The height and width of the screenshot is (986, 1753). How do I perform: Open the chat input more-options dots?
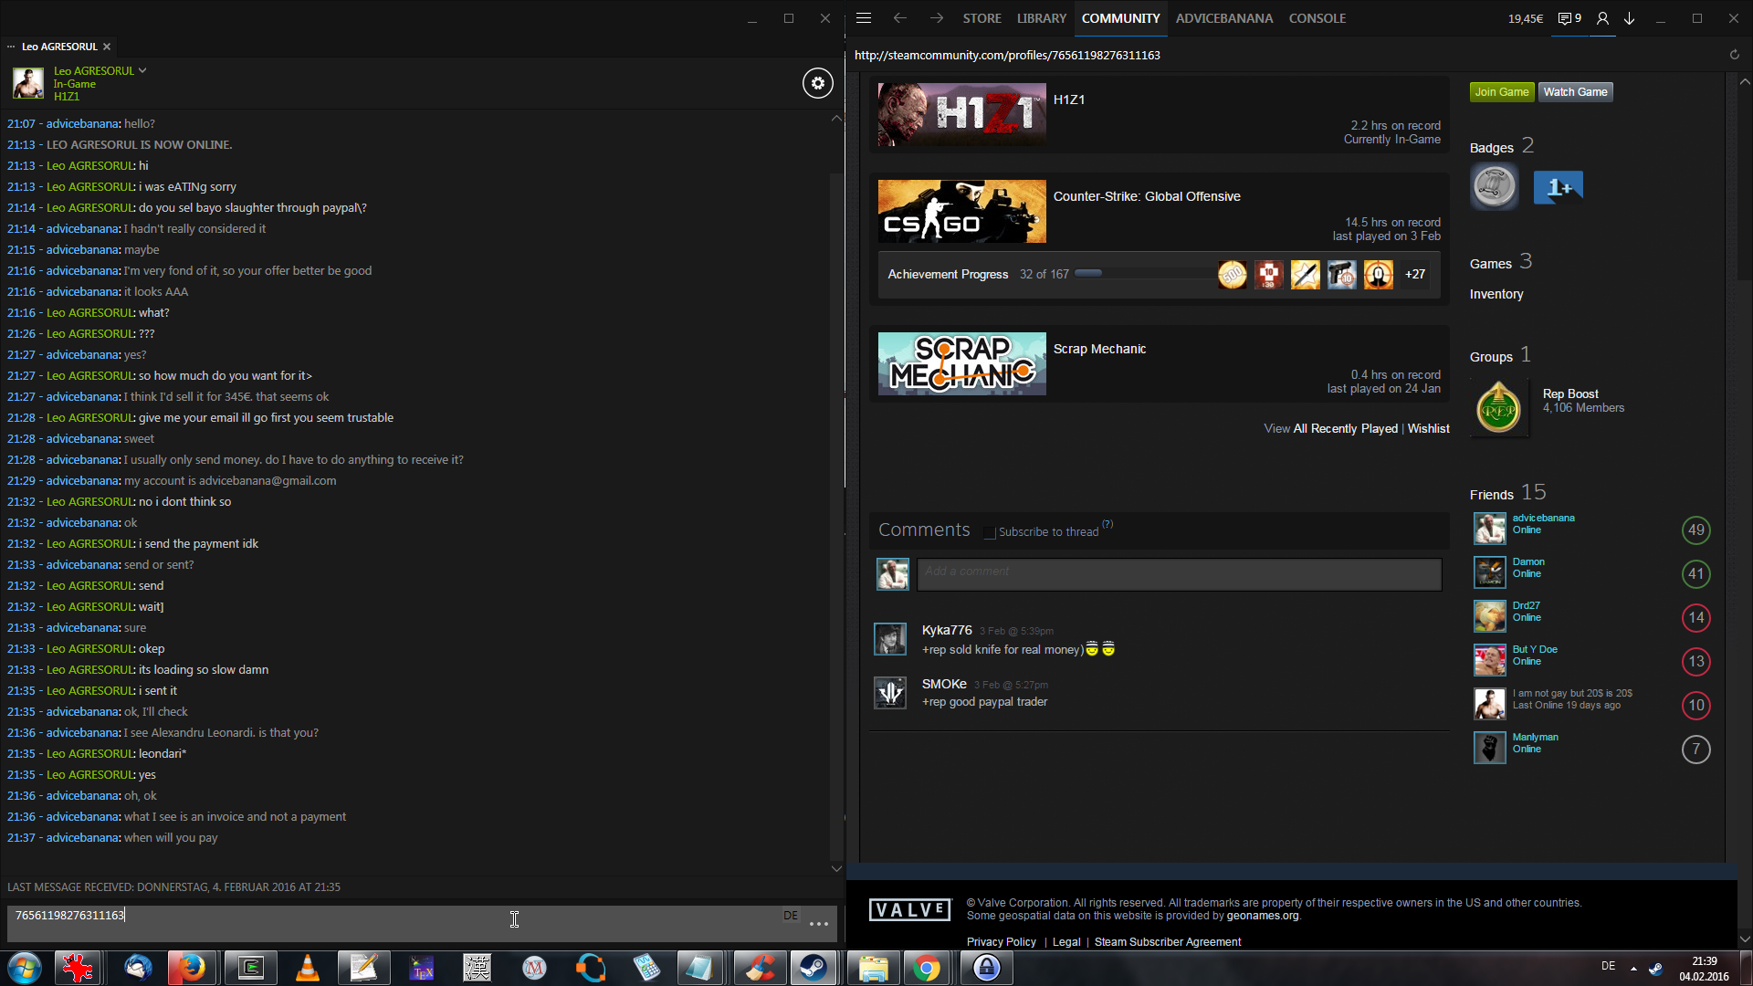819,924
